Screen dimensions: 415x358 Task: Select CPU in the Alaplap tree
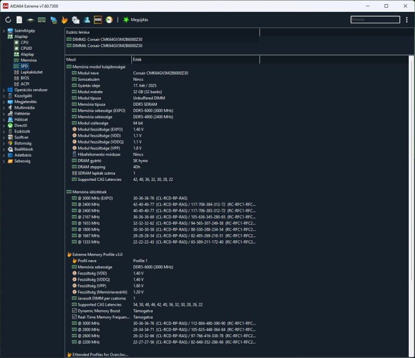(24, 42)
